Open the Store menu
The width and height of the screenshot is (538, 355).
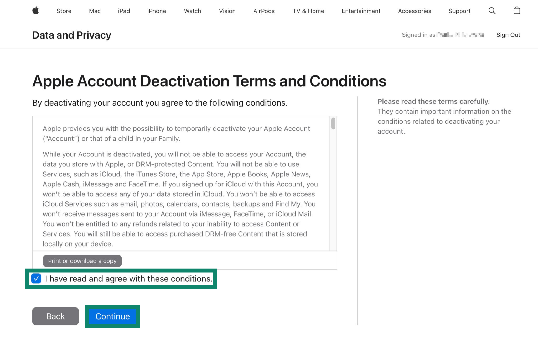coord(64,11)
